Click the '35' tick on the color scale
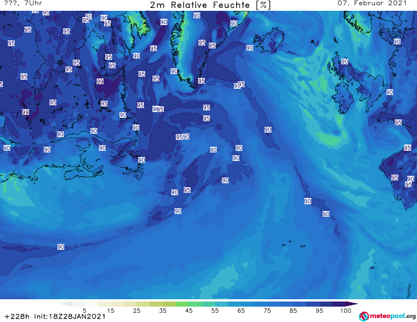417x322 pixels. tap(163, 310)
